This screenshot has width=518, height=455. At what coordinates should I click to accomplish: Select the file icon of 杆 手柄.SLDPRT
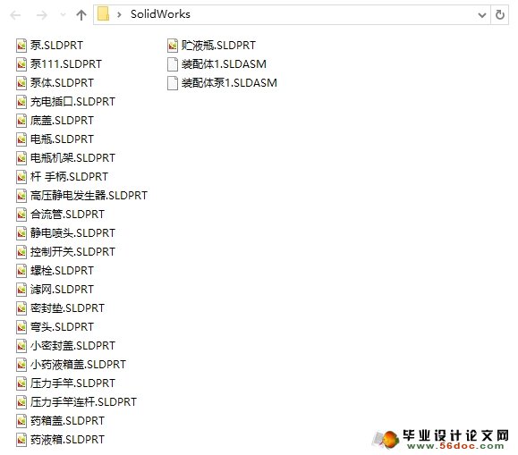coord(21,177)
